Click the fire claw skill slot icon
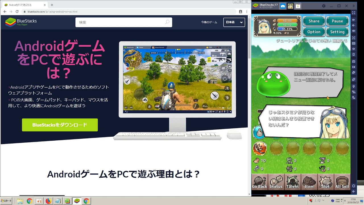 coord(260,148)
